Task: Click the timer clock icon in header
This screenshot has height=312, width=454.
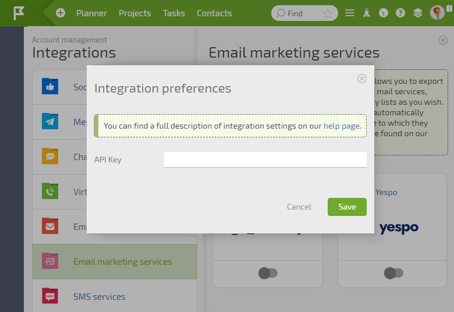Action: pyautogui.click(x=384, y=13)
